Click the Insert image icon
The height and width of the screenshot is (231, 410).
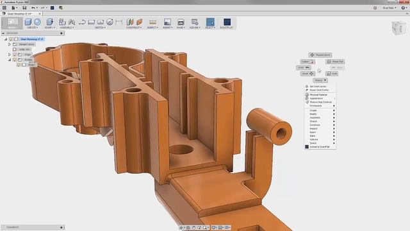[167, 22]
